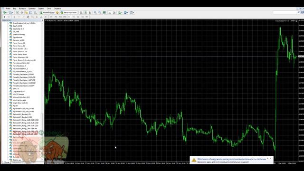This screenshot has height=171, width=304.
Task: Tile chart windows
Action: coord(104,13)
